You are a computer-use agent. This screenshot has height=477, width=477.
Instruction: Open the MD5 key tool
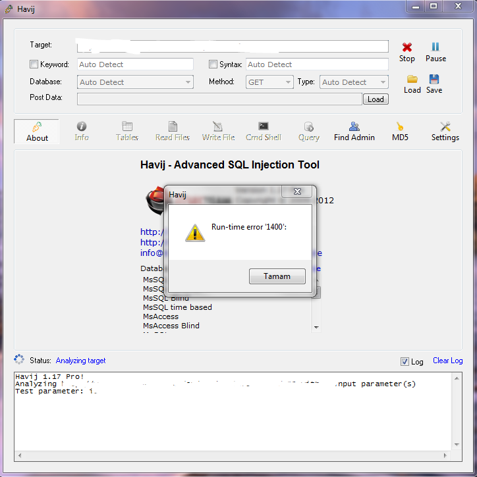(400, 132)
